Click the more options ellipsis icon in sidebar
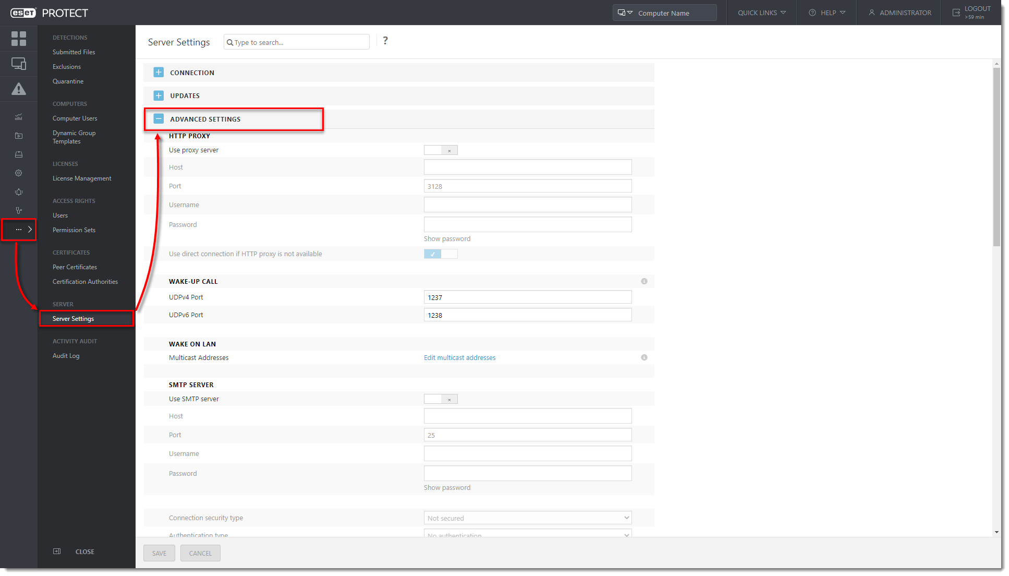 (19, 230)
